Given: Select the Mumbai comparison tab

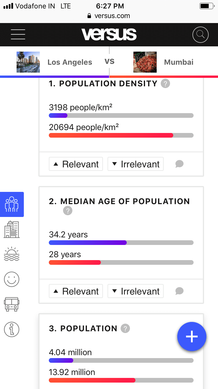Looking at the screenshot, I should point(164,62).
